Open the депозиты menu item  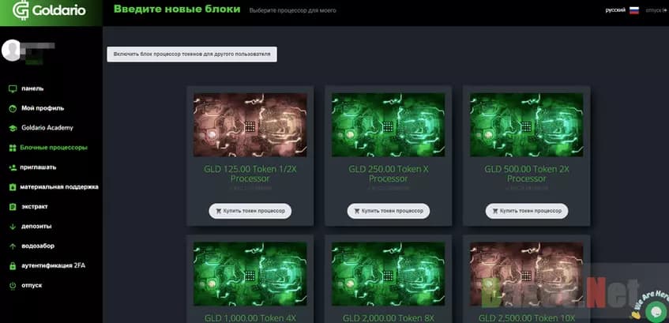pyautogui.click(x=36, y=227)
